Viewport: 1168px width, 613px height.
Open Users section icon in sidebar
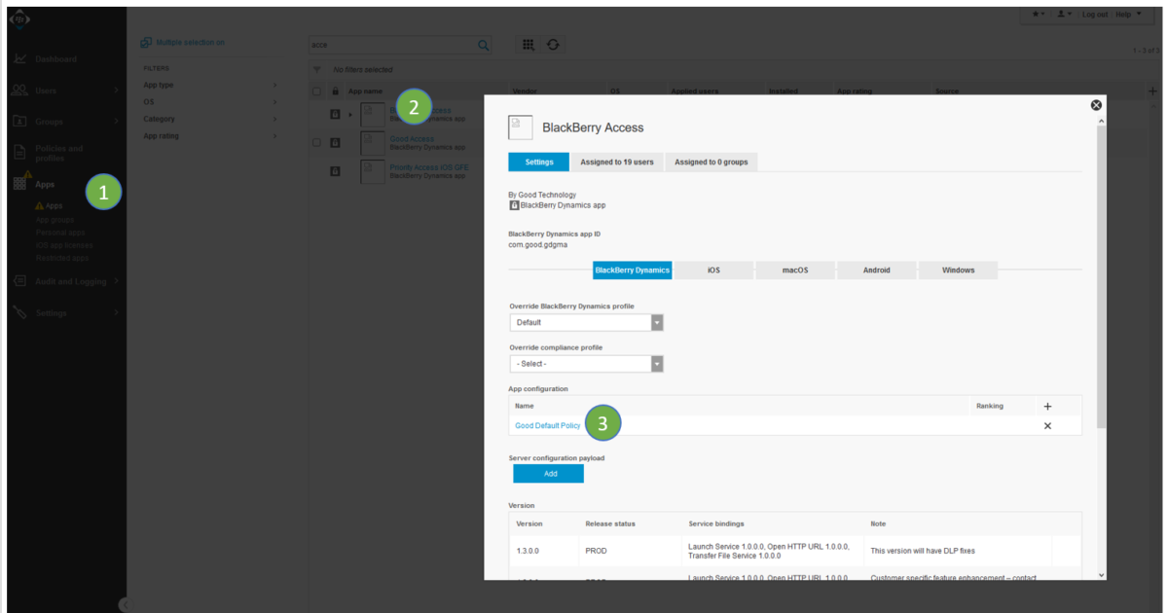point(19,90)
